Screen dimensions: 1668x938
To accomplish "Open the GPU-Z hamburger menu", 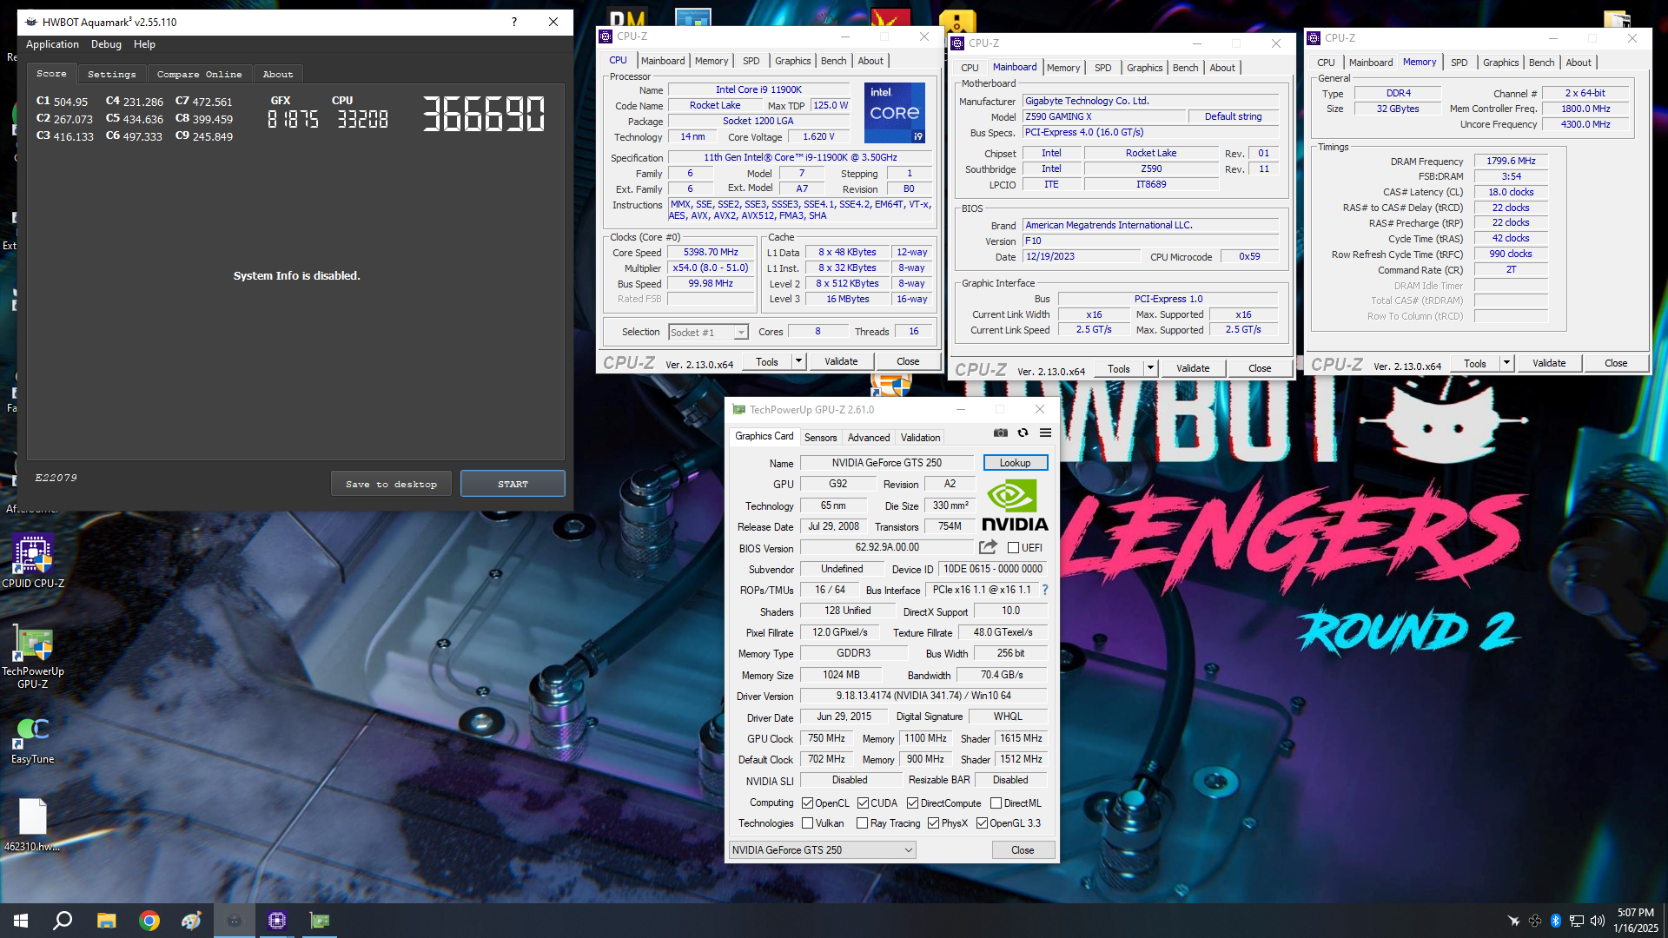I will click(x=1045, y=433).
